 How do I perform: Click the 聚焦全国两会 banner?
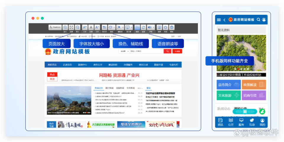[131, 125]
